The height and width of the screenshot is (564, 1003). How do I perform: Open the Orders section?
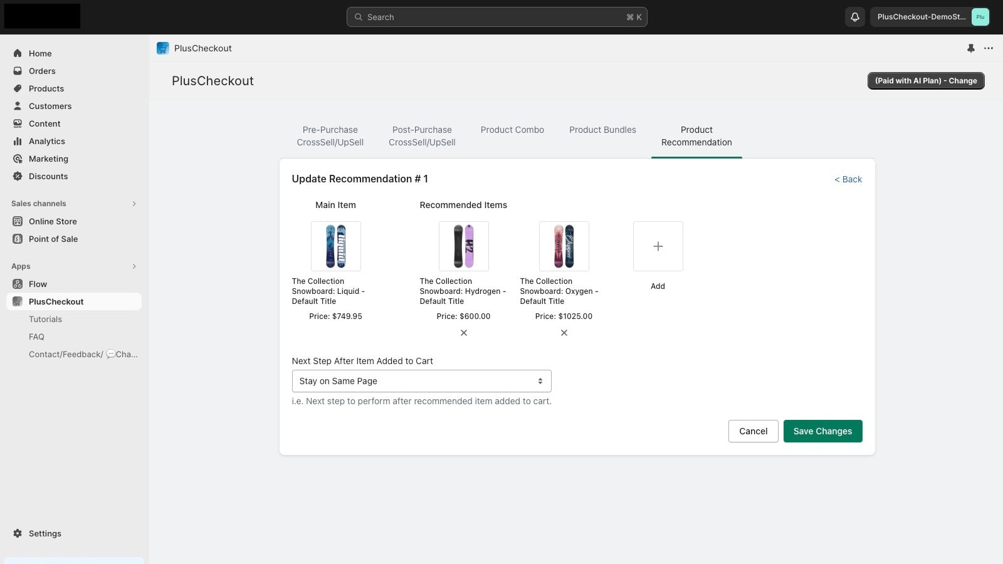click(42, 71)
